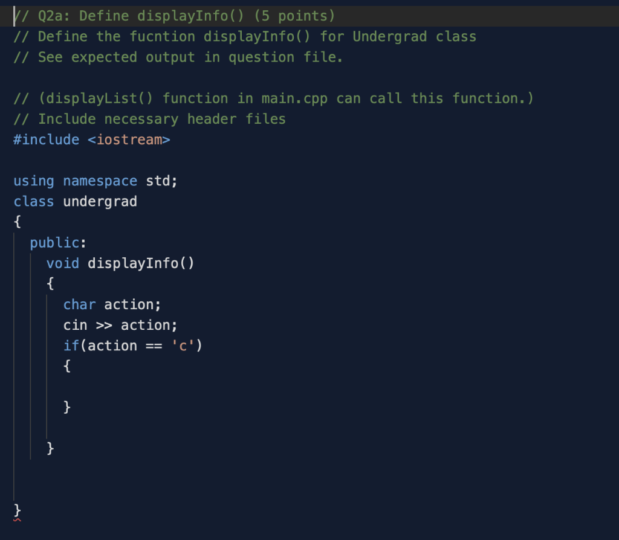619x540 pixels.
Task: Click the closing brace of displayInfo function
Action: [50, 448]
